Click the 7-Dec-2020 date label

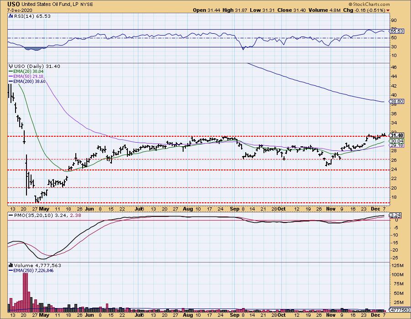point(20,10)
